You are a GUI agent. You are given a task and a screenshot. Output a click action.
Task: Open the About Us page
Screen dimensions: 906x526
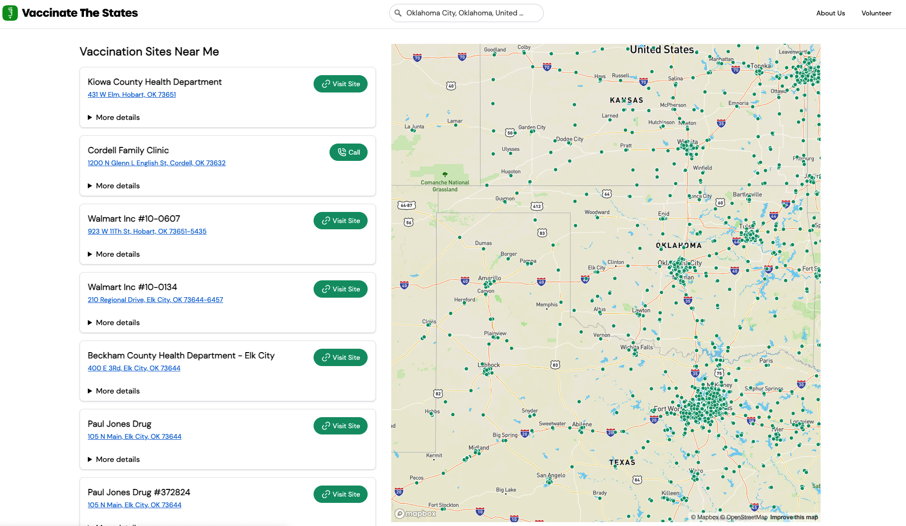[x=830, y=13]
